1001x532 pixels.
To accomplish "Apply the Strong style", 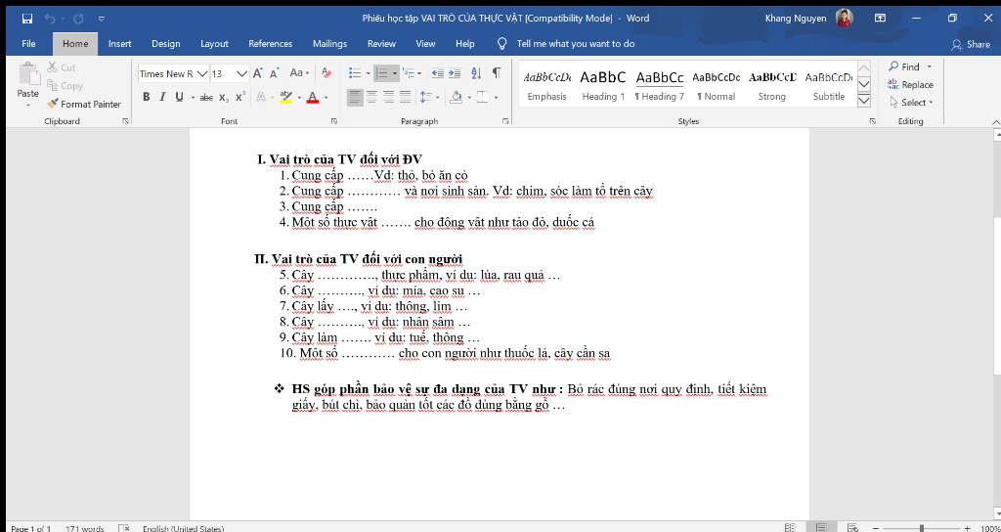I will pyautogui.click(x=772, y=86).
